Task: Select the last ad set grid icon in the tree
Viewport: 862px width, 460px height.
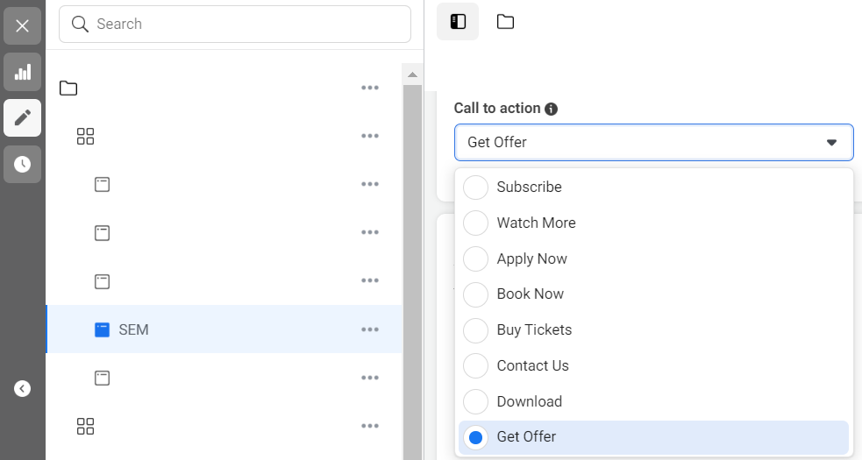Action: [x=85, y=426]
